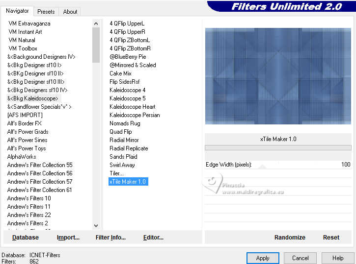Select xTile Maker 1.0 filter
The image size is (356, 264).
point(128,182)
